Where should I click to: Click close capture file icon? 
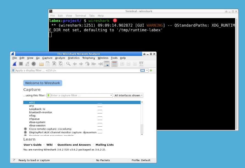[54, 64]
